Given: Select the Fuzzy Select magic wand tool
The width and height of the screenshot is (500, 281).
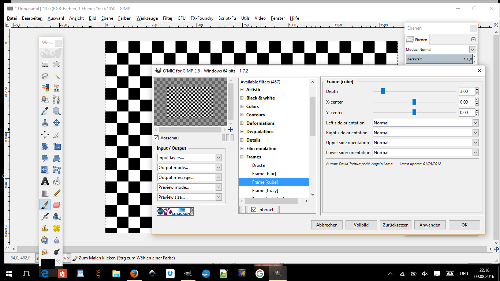Looking at the screenshot, I should tap(57, 76).
